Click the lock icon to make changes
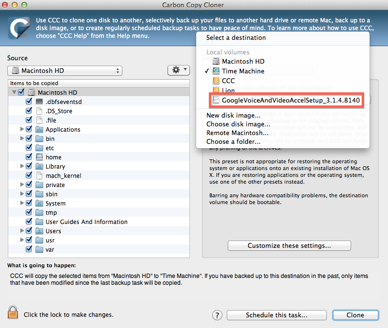Screen dimensions: 388x328 [13, 312]
